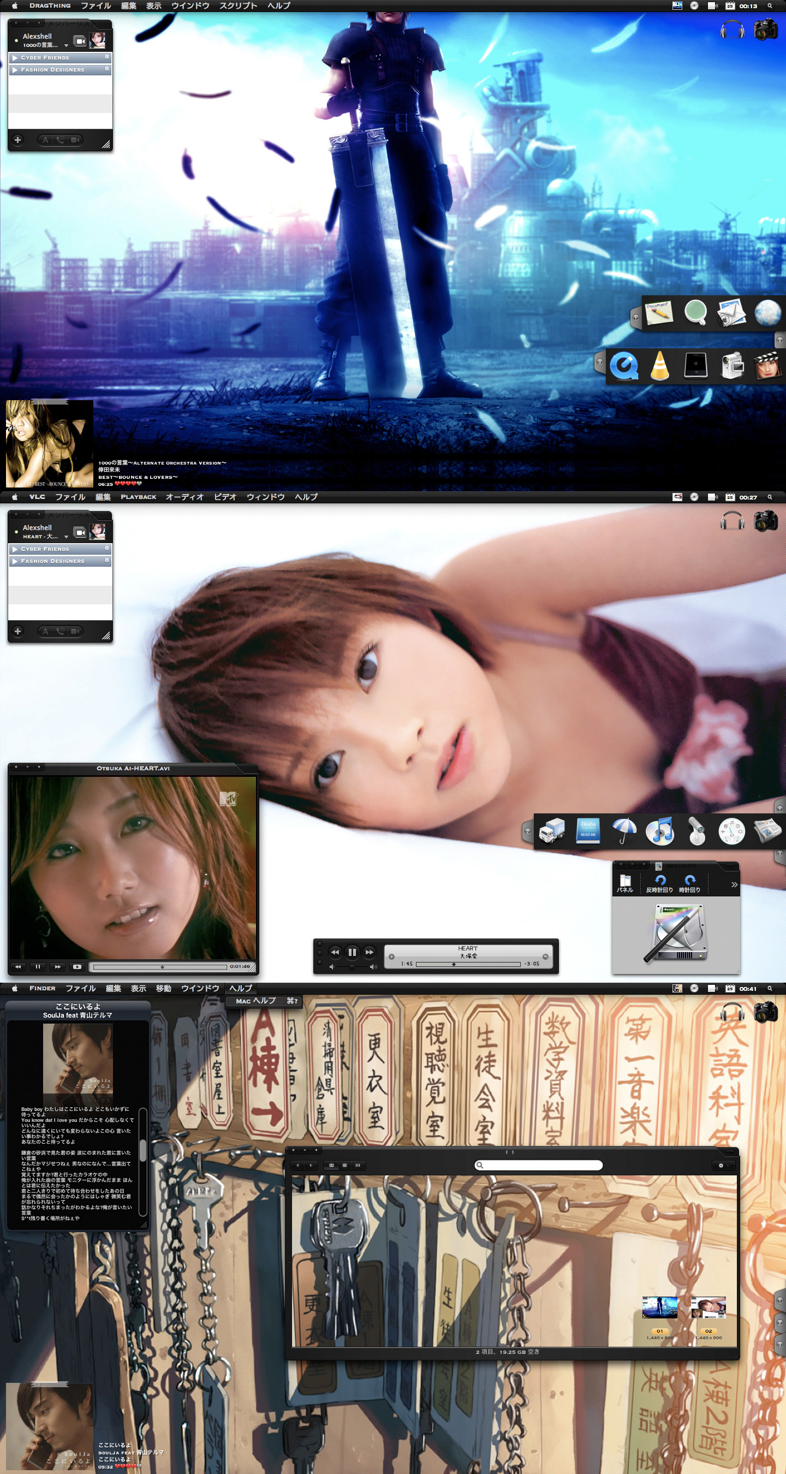Viewport: 786px width, 1474px height.
Task: Click the video chat button under the HEART buddy list
Action: coord(75,631)
